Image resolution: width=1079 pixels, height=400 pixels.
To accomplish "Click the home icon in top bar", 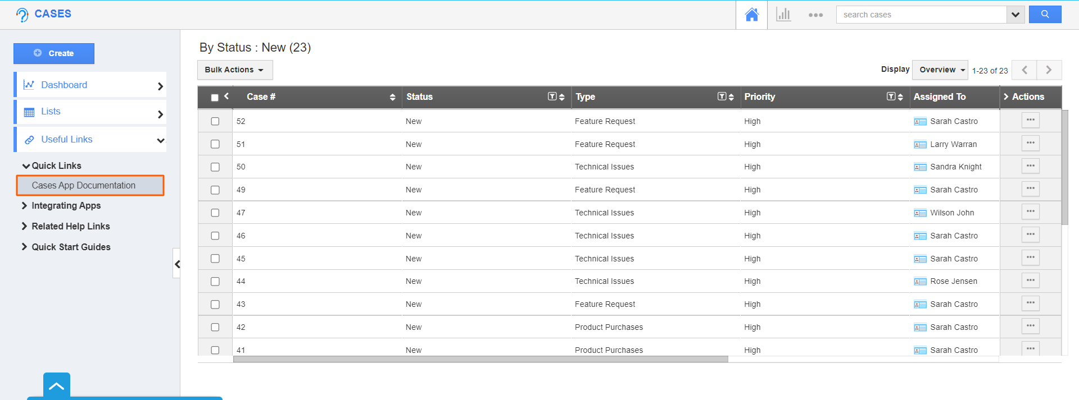I will pyautogui.click(x=751, y=15).
